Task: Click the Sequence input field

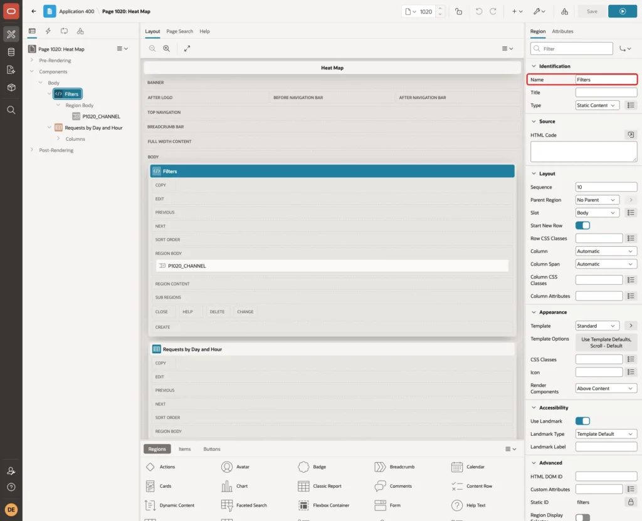Action: (x=606, y=187)
